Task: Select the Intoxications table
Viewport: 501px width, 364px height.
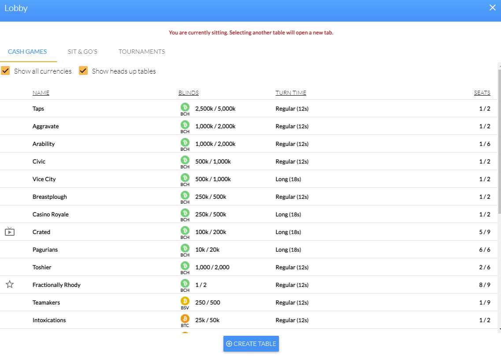Action: coord(49,320)
